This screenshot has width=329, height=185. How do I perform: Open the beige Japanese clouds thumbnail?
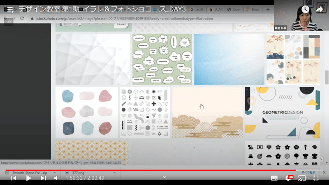pyautogui.click(x=208, y=113)
